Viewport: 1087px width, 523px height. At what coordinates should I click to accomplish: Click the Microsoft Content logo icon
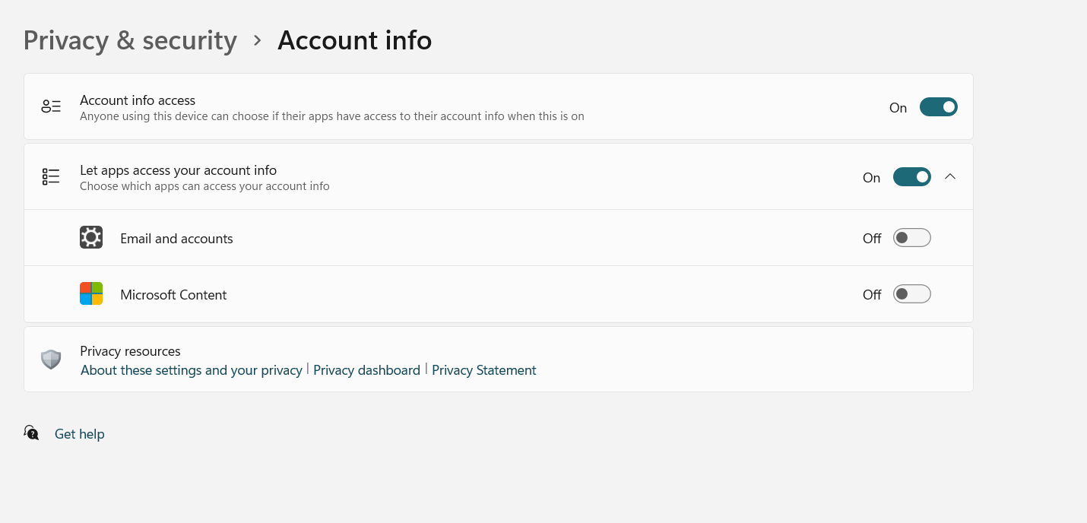click(x=91, y=293)
